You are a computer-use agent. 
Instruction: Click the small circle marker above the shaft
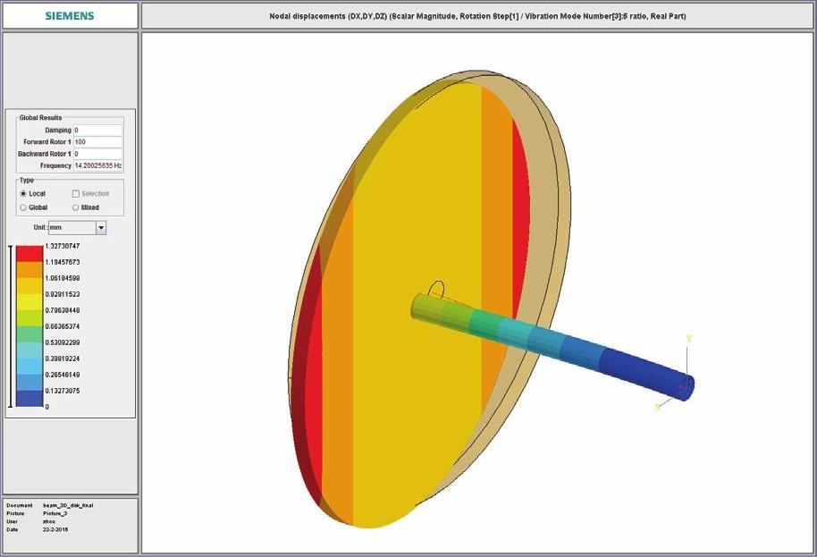(436, 289)
